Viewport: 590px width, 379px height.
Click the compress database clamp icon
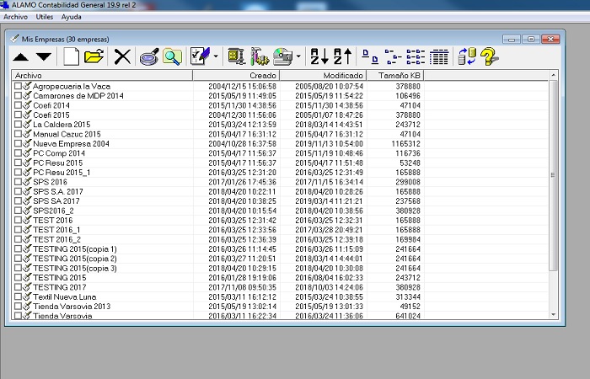(237, 56)
